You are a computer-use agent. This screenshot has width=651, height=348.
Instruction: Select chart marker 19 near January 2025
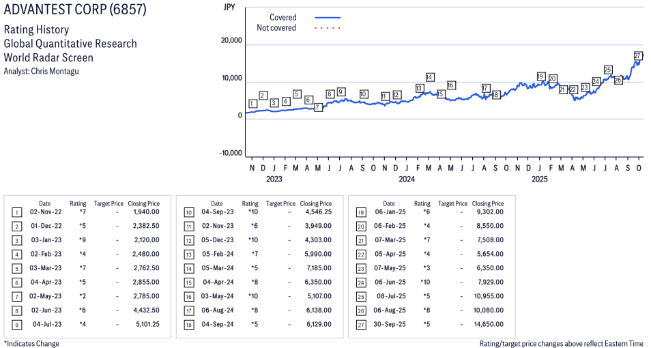[x=540, y=76]
